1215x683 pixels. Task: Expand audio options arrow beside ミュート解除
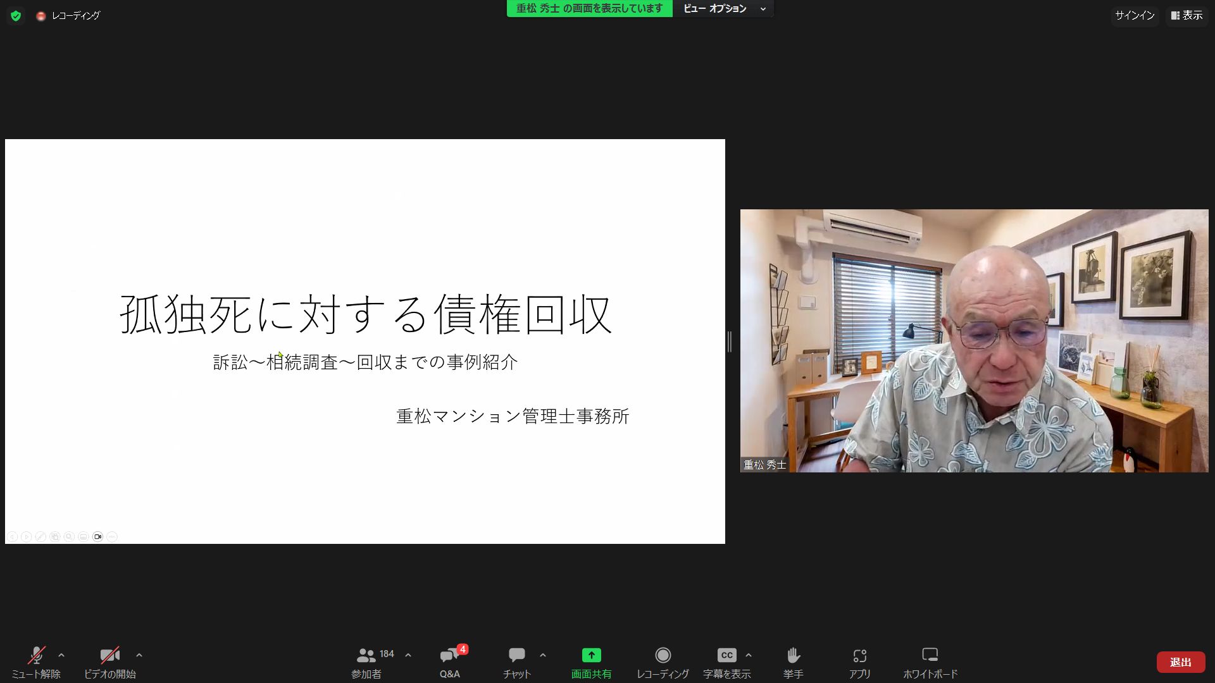point(61,655)
